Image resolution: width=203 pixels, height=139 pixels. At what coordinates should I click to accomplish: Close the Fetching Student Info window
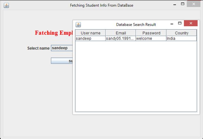point(194,4)
